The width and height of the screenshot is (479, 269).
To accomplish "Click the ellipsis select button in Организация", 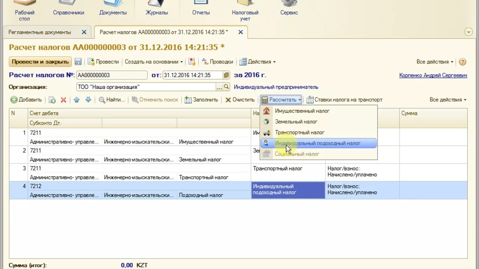I will [219, 87].
